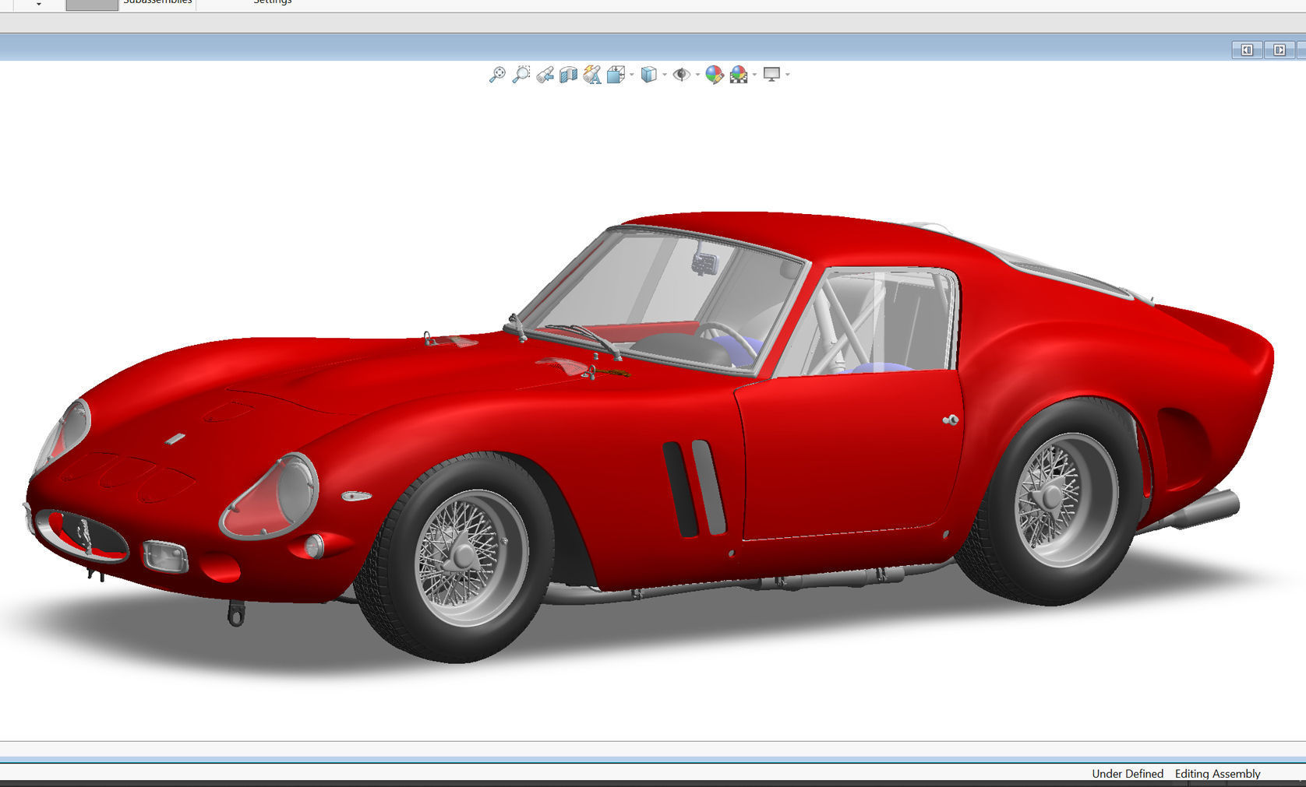The image size is (1306, 787).
Task: Click the small dropdown arrow in the top-left ribbon
Action: 38,4
